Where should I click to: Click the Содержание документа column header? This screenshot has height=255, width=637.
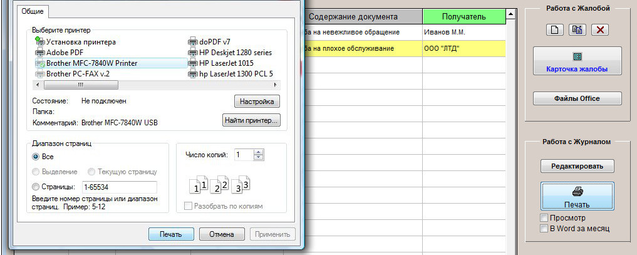353,17
